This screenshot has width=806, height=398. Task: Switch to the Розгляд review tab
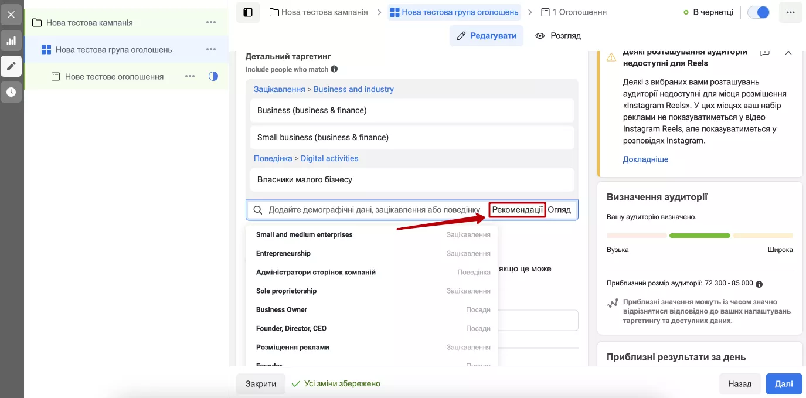click(558, 36)
